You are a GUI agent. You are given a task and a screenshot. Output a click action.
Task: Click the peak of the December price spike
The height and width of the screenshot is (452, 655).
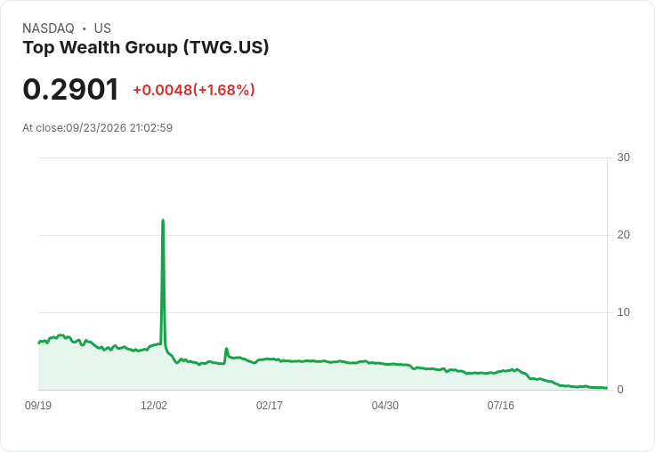pos(163,221)
